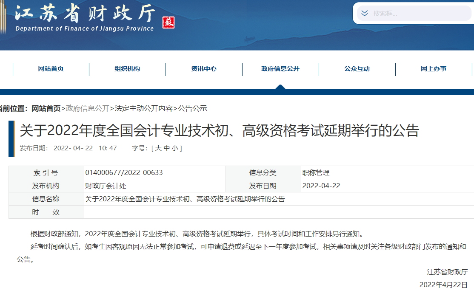Open the 公告公示 breadcrumb link
This screenshot has width=474, height=299.
pyautogui.click(x=192, y=108)
